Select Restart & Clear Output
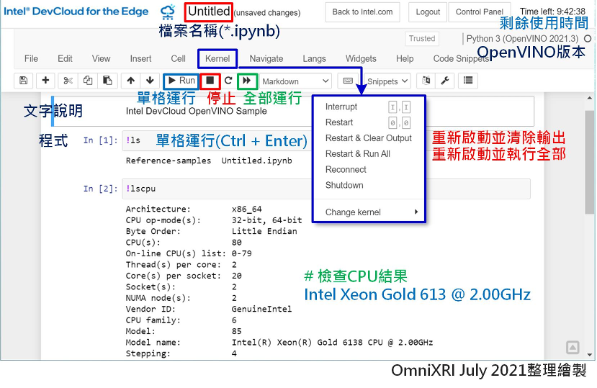This screenshot has height=388, width=597. pyautogui.click(x=369, y=138)
